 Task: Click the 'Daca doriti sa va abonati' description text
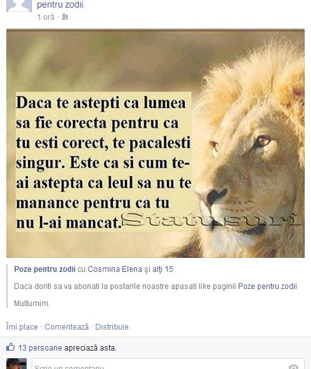click(x=126, y=286)
